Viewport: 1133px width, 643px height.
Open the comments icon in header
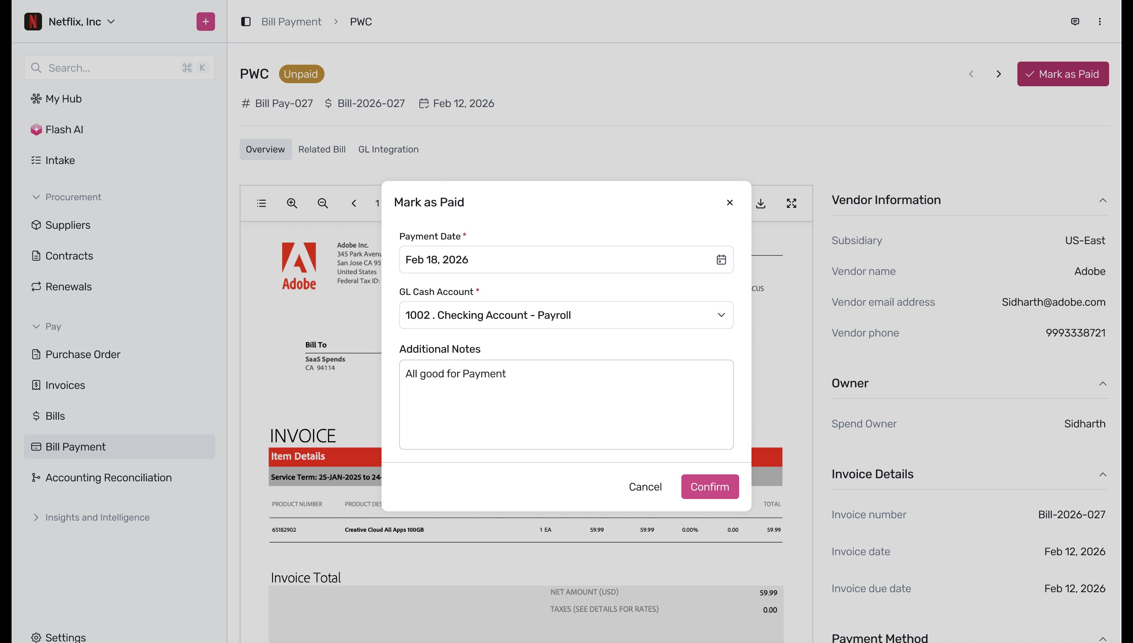point(1075,22)
